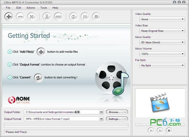The width and height of the screenshot is (189, 137).
Task: Open the arrow beside the Browse button
Action: [x=125, y=112]
